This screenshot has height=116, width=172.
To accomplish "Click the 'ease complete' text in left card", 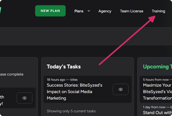I will coord(12,74).
